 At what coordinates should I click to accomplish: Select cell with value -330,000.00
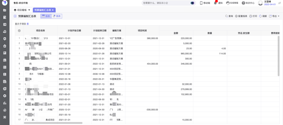coord(142,110)
